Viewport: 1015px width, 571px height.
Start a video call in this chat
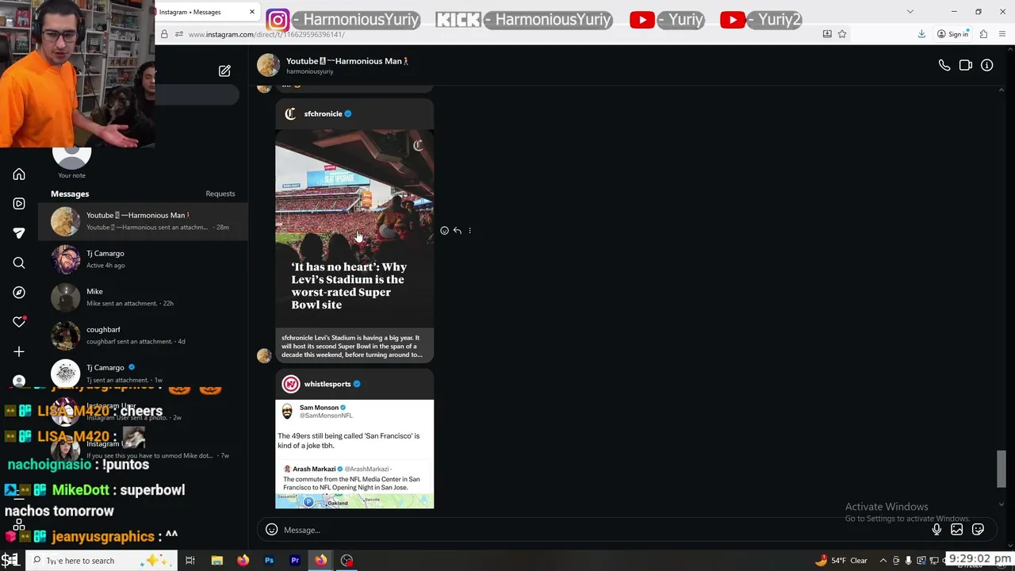coord(966,66)
